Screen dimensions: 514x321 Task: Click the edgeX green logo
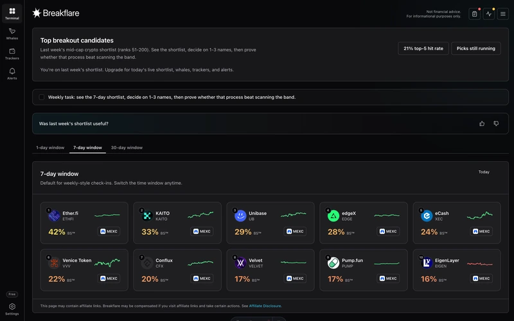coord(333,216)
